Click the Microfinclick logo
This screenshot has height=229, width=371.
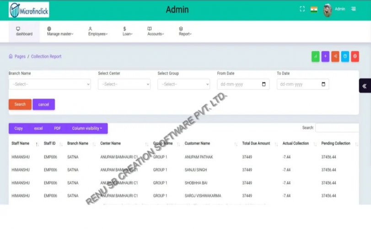coord(29,10)
